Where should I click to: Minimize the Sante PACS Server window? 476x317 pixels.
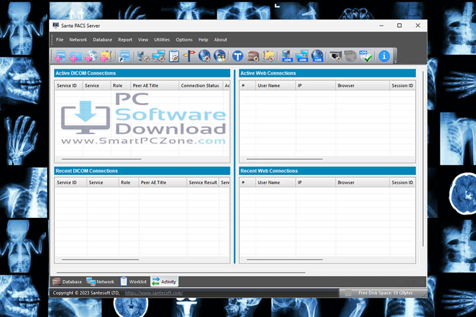click(381, 26)
